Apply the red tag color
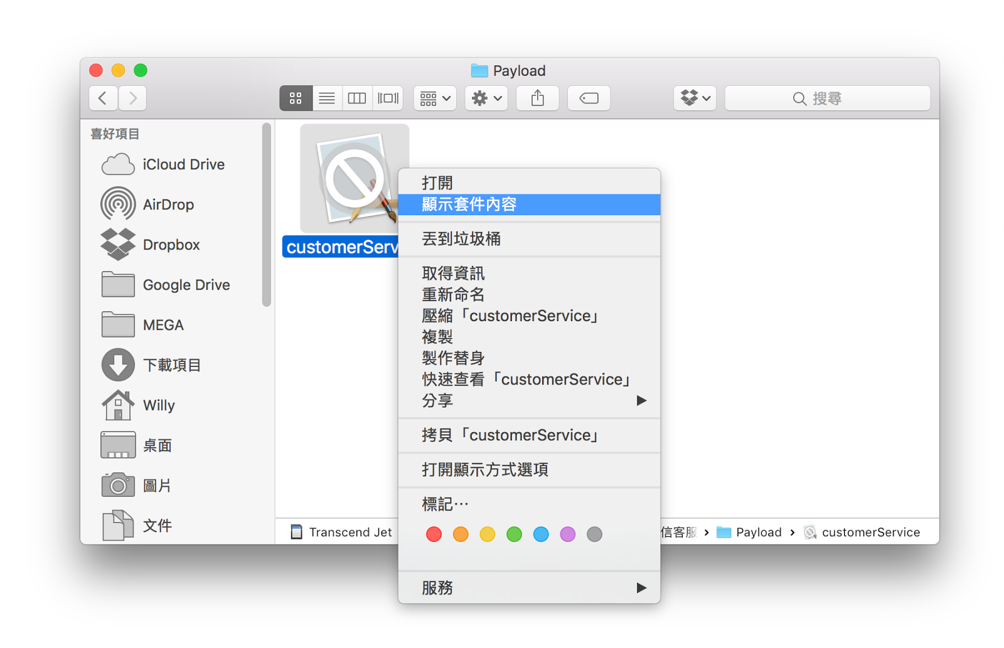 click(x=434, y=534)
